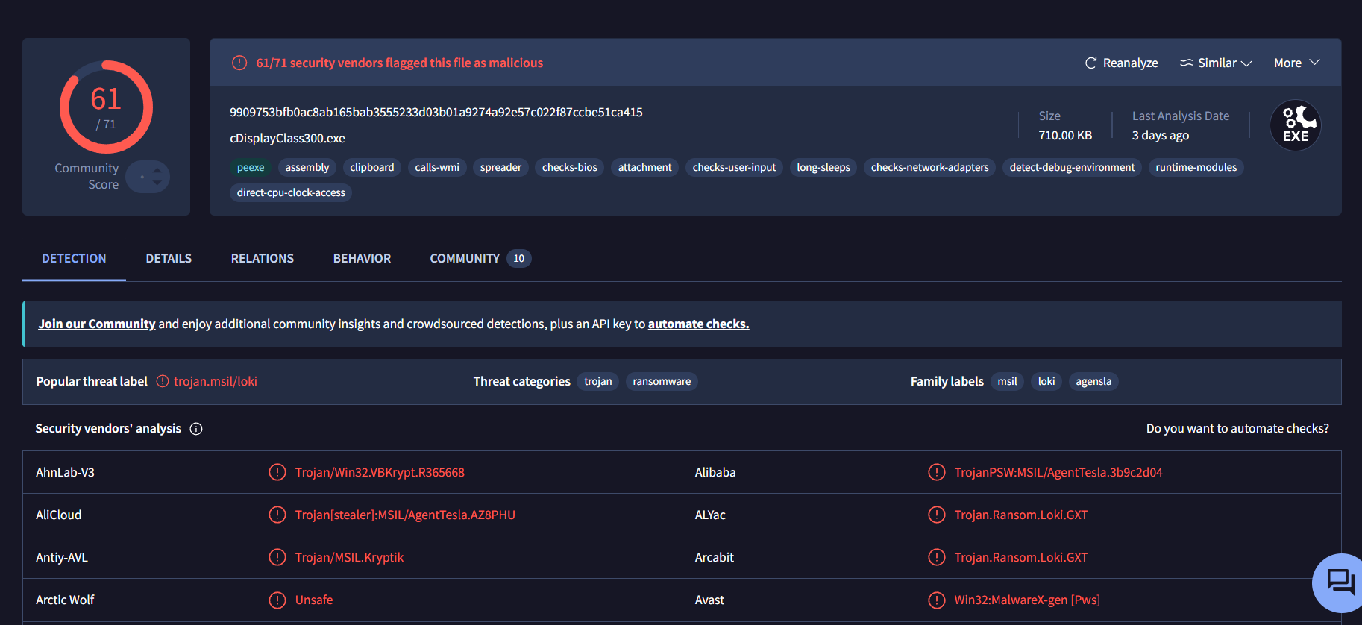Click alert icon for Avast detection
This screenshot has width=1362, height=625.
click(x=937, y=600)
